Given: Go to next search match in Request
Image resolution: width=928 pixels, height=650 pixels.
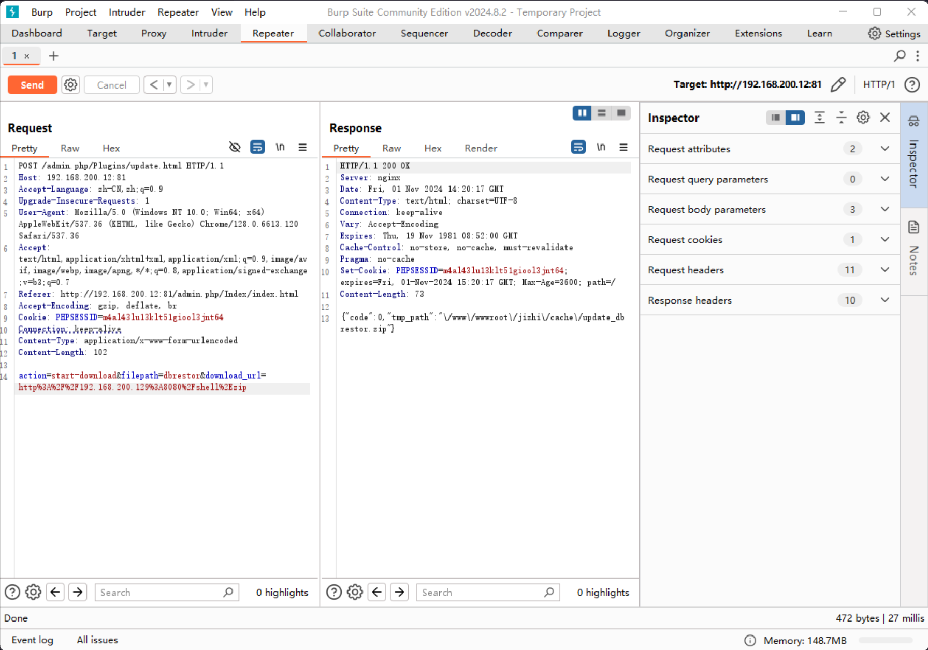Looking at the screenshot, I should [x=78, y=592].
